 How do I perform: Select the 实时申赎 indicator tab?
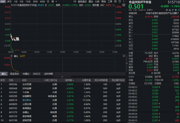click(x=48, y=74)
